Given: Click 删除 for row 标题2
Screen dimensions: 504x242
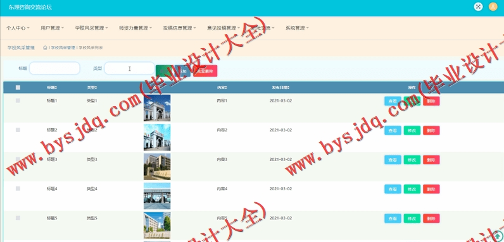Looking at the screenshot, I should 431,130.
